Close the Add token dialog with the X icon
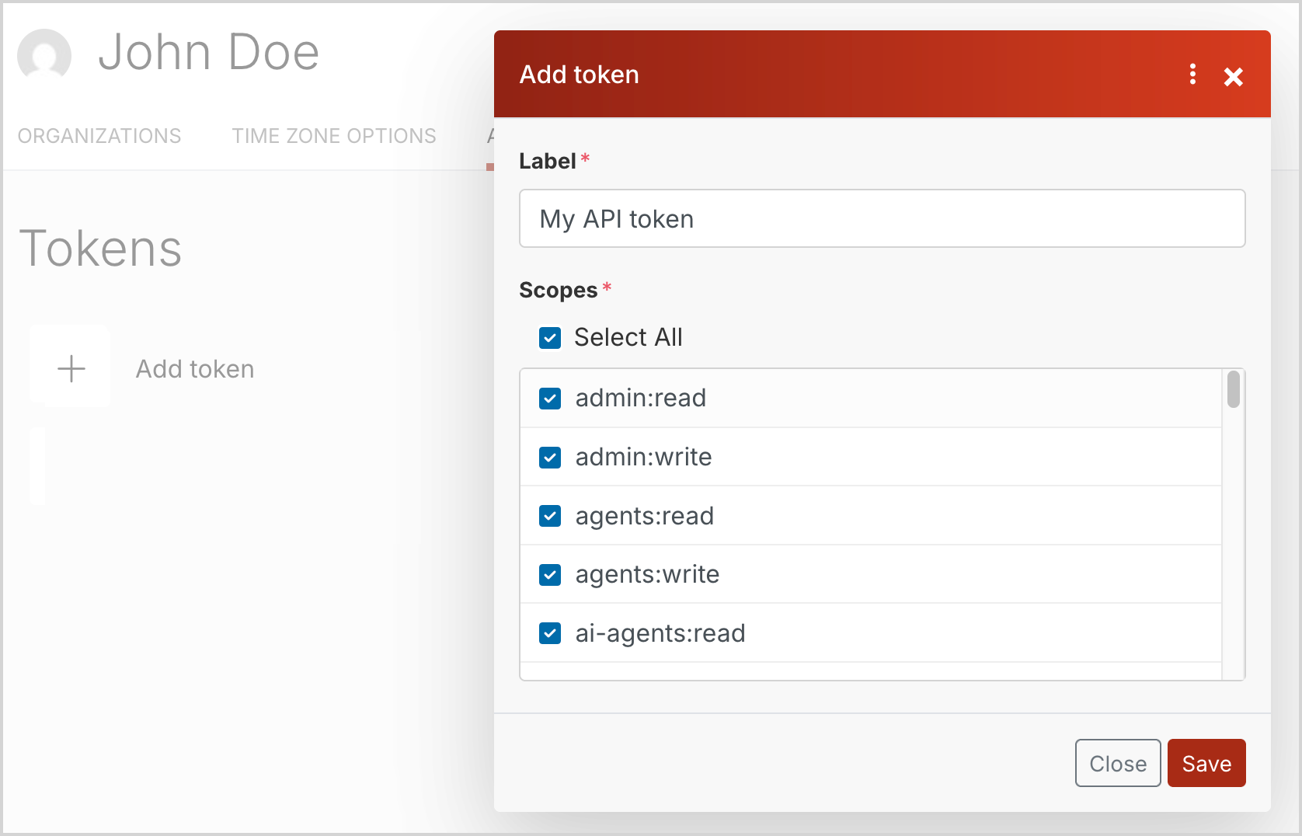 (1234, 76)
